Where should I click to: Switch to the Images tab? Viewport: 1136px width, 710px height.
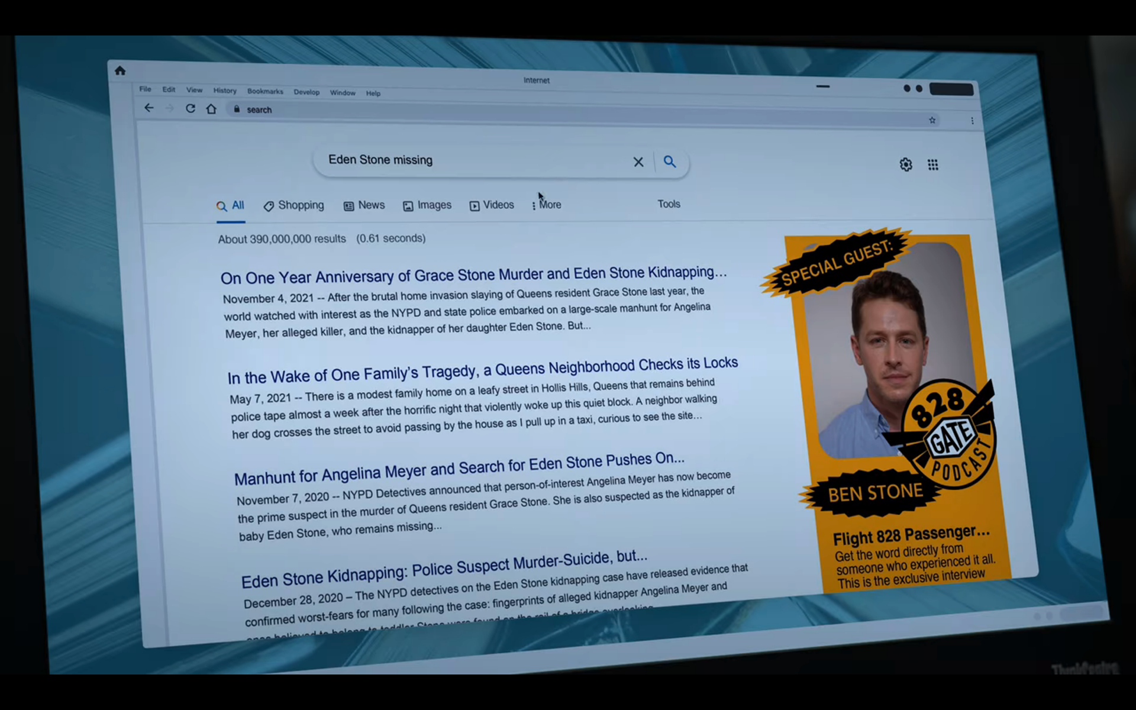coord(427,205)
